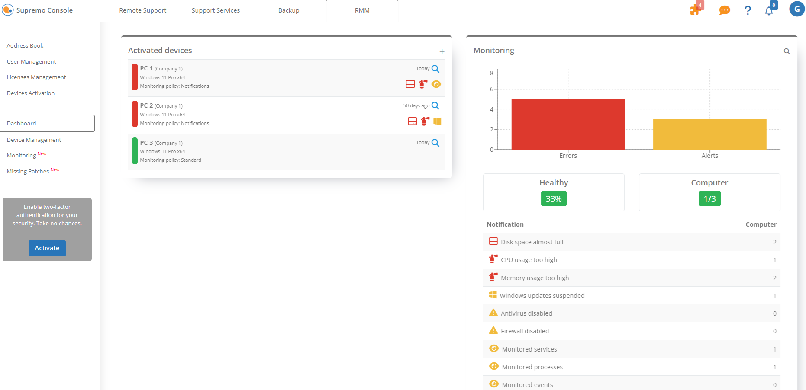Open Address Book in the sidebar
Image resolution: width=806 pixels, height=390 pixels.
pos(25,46)
